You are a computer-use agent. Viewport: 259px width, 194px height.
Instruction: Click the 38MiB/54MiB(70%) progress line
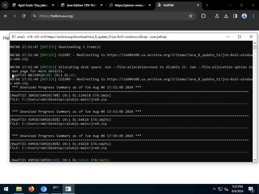[60, 95]
